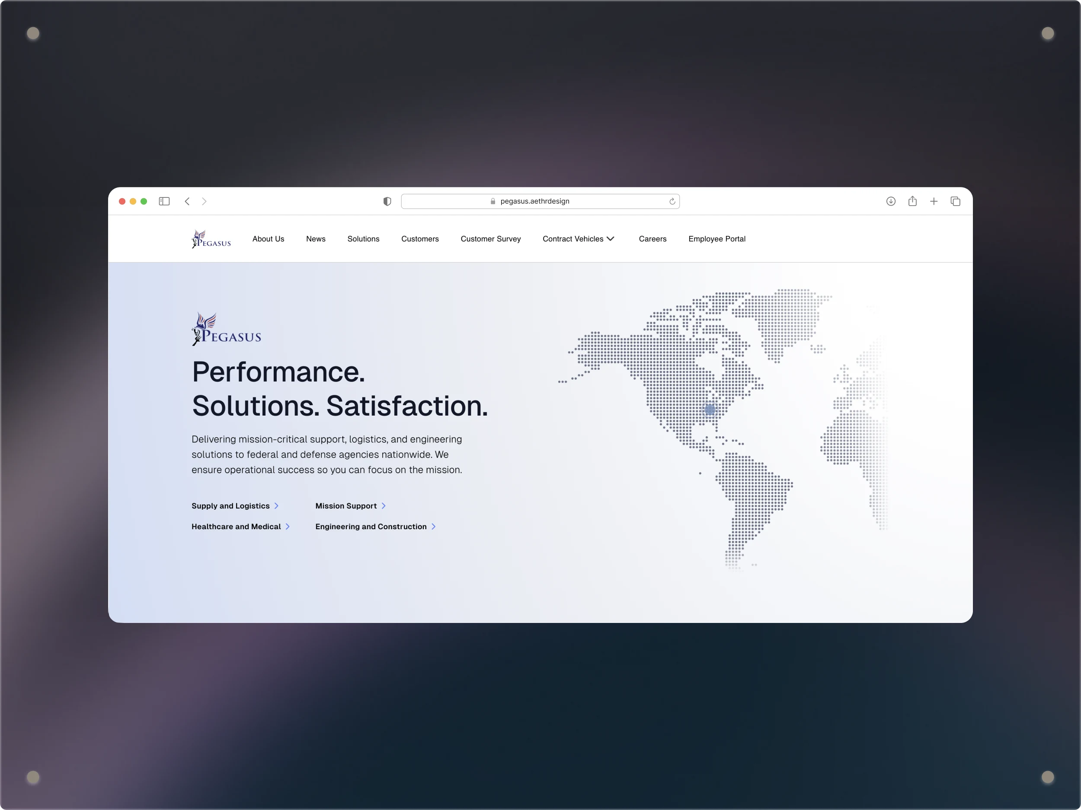1081x810 pixels.
Task: Open the Employee Portal link
Action: pyautogui.click(x=716, y=239)
